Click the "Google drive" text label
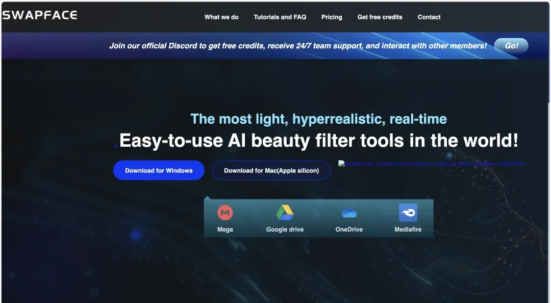Image resolution: width=551 pixels, height=303 pixels. pos(285,230)
